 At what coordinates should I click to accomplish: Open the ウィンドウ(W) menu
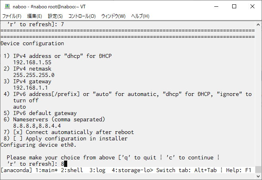click(113, 16)
